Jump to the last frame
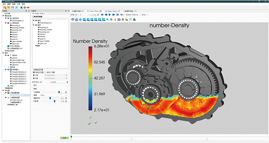Image resolution: width=269 pixels, height=143 pixels. [117, 15]
